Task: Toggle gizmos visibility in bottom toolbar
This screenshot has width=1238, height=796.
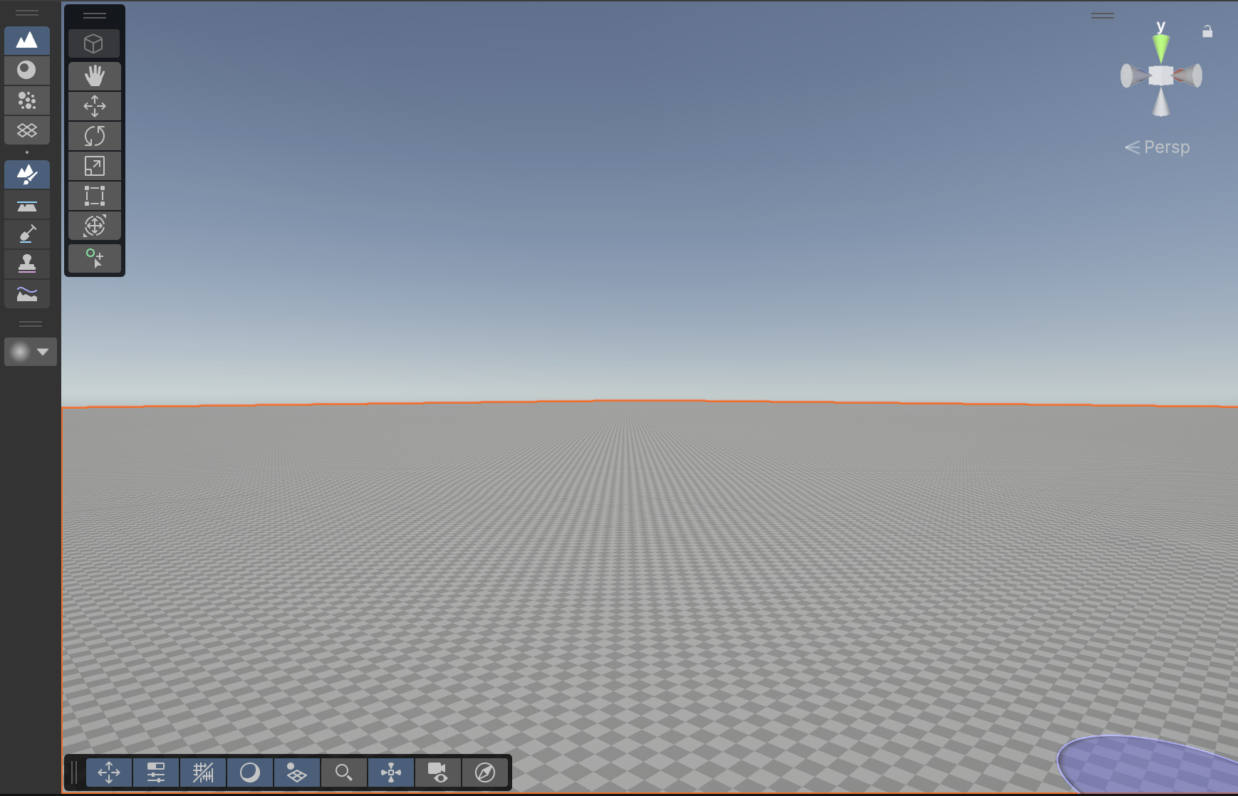Action: (x=391, y=773)
